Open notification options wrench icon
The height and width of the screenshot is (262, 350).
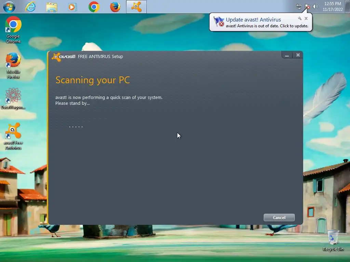(299, 18)
